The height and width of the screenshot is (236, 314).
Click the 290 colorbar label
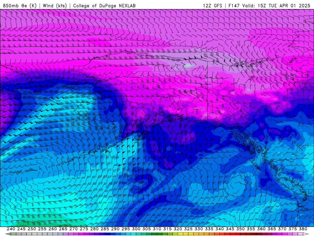(115, 229)
